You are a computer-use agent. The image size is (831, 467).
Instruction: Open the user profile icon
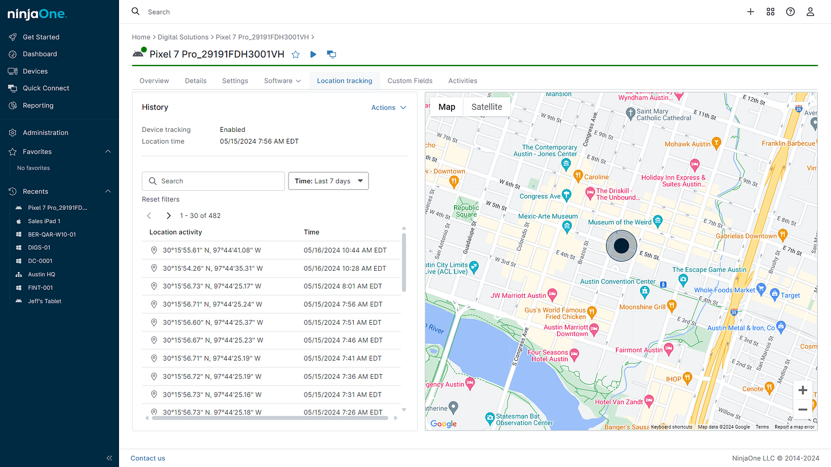click(810, 12)
